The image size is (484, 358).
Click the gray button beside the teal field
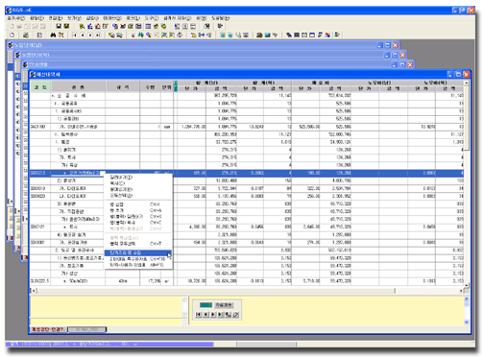point(224,305)
